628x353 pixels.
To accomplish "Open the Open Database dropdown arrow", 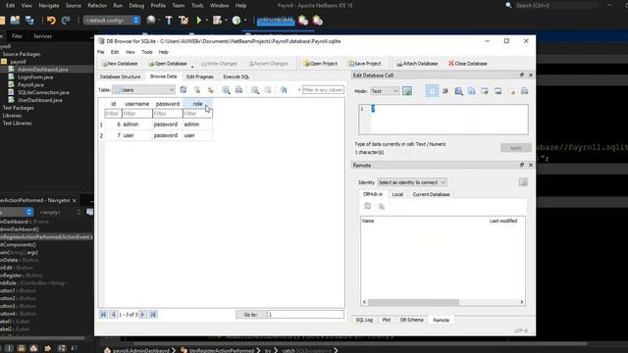I will (192, 66).
